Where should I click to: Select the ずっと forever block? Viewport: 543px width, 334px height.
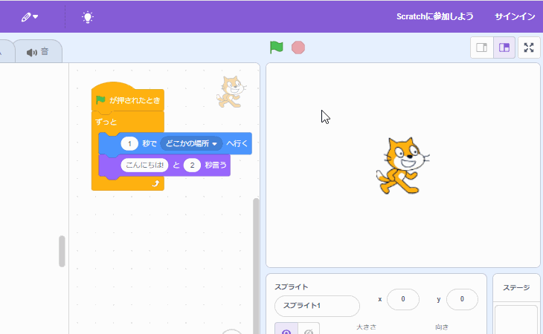pyautogui.click(x=106, y=122)
